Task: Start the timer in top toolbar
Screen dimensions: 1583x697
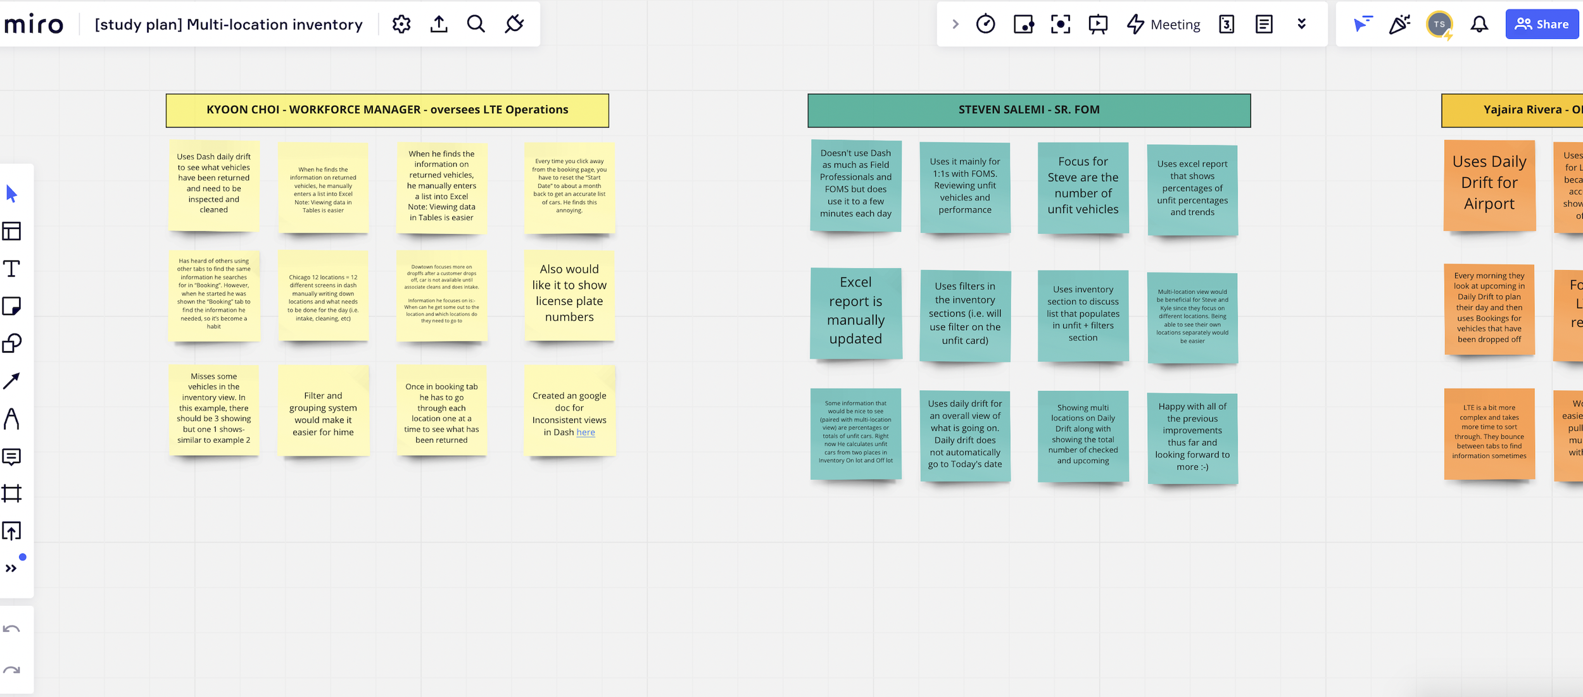Action: [x=985, y=25]
